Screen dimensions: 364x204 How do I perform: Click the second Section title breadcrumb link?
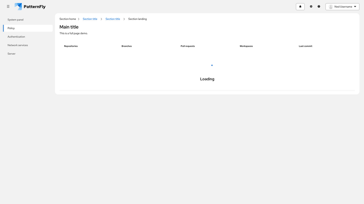tap(112, 19)
